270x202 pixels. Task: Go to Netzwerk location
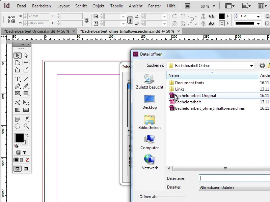click(150, 162)
